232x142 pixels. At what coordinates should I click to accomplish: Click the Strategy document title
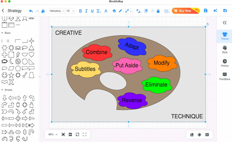(x=14, y=11)
